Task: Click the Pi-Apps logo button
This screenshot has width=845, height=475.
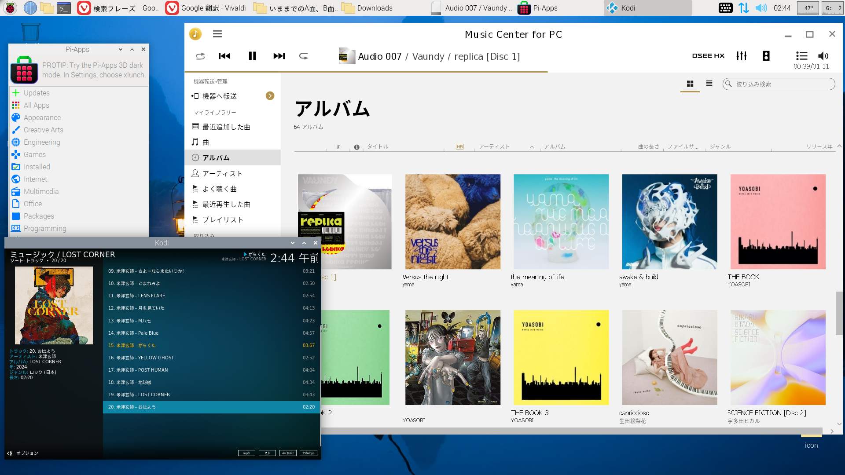Action: (x=24, y=70)
